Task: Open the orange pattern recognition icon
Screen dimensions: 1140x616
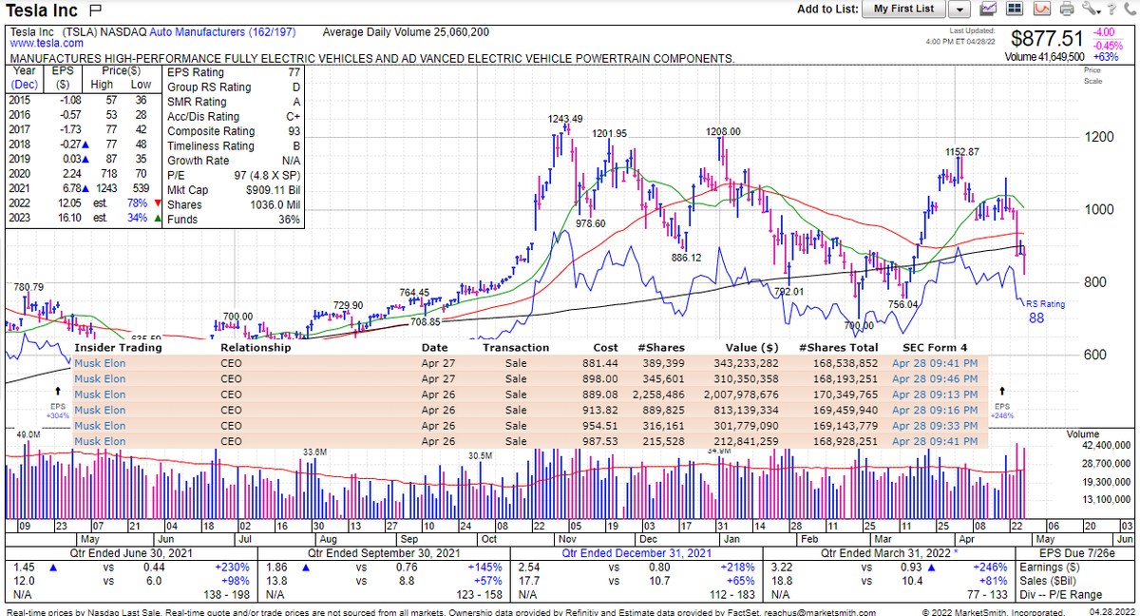Action: [1041, 10]
